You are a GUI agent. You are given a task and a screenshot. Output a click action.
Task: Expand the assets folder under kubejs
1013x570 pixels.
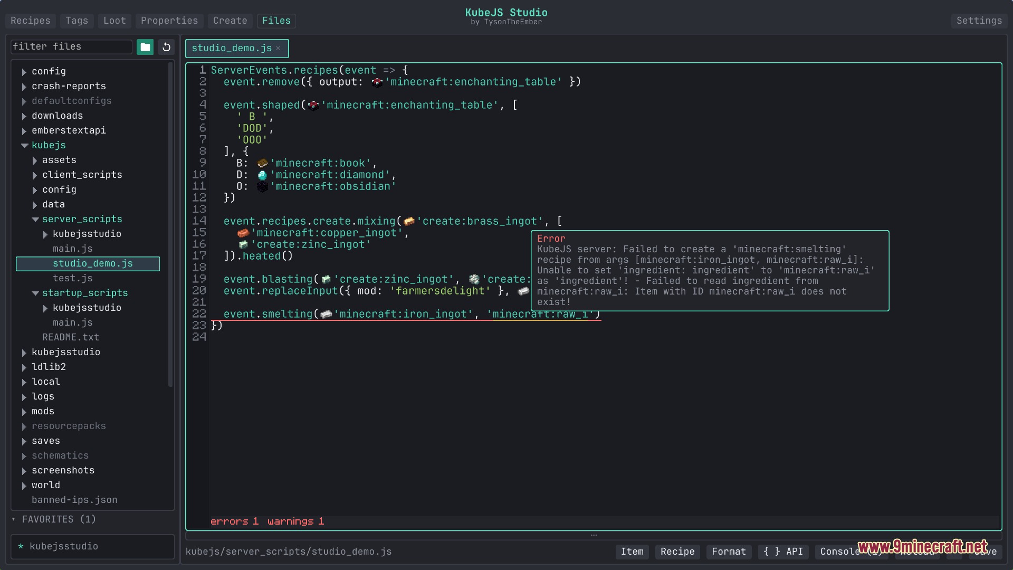(35, 160)
